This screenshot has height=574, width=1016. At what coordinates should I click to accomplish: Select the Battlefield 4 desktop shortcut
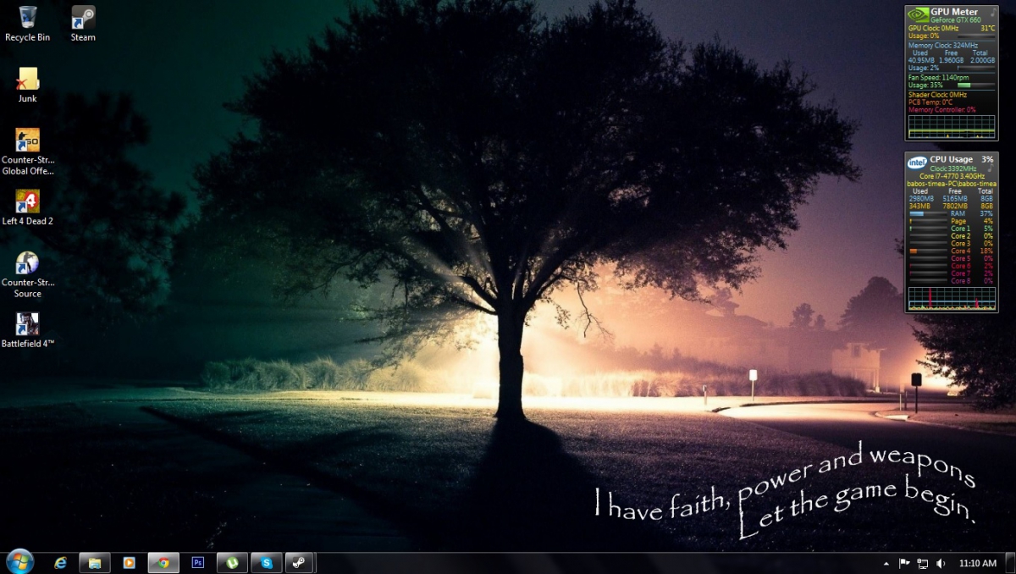point(27,330)
